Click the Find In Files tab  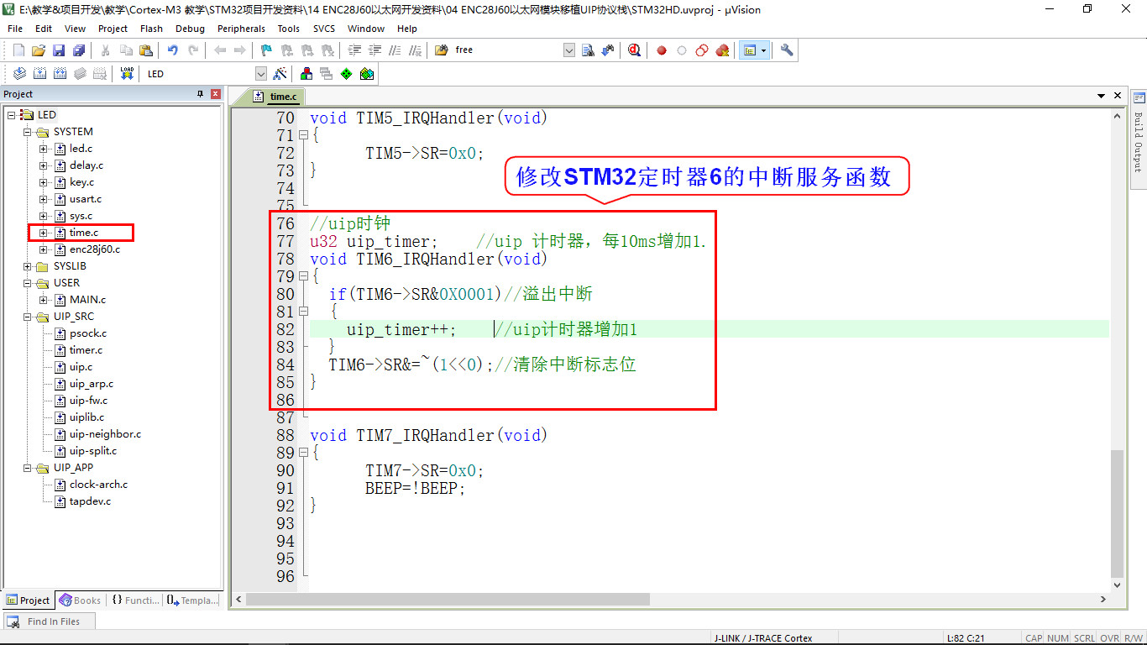[49, 621]
